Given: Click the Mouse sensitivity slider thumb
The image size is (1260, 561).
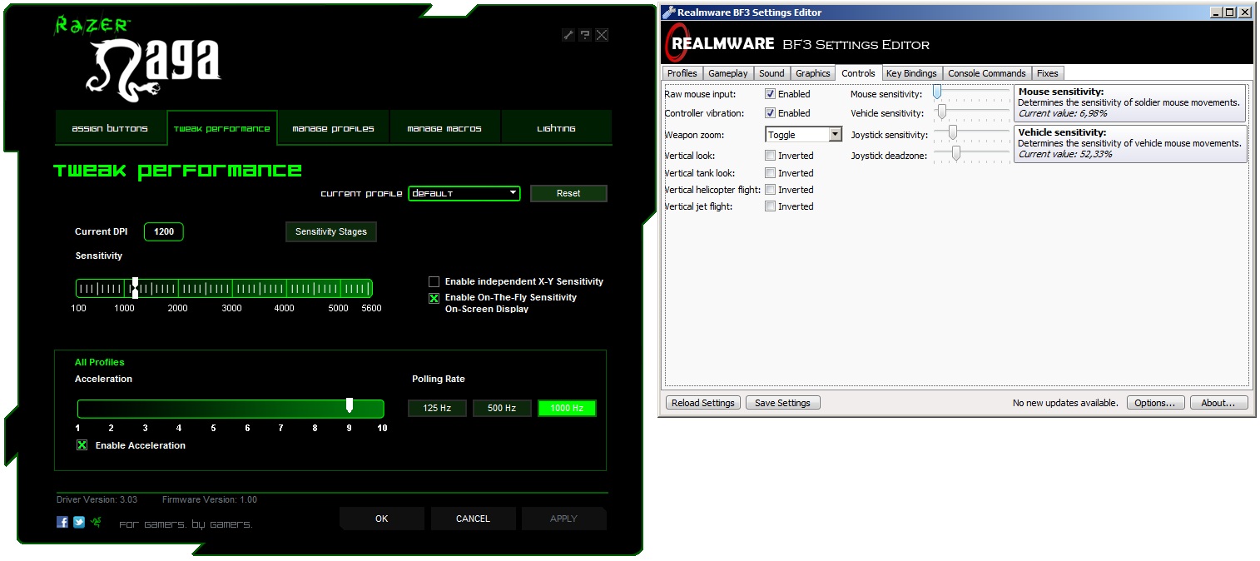Looking at the screenshot, I should pyautogui.click(x=936, y=92).
